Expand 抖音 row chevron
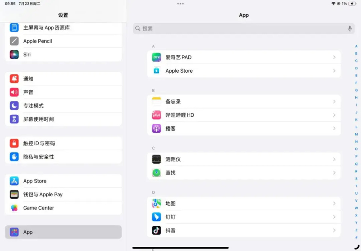The width and height of the screenshot is (361, 251). 334,230
